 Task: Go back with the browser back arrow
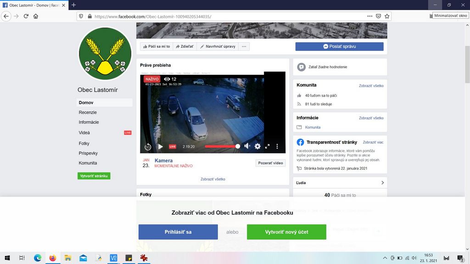pos(6,16)
